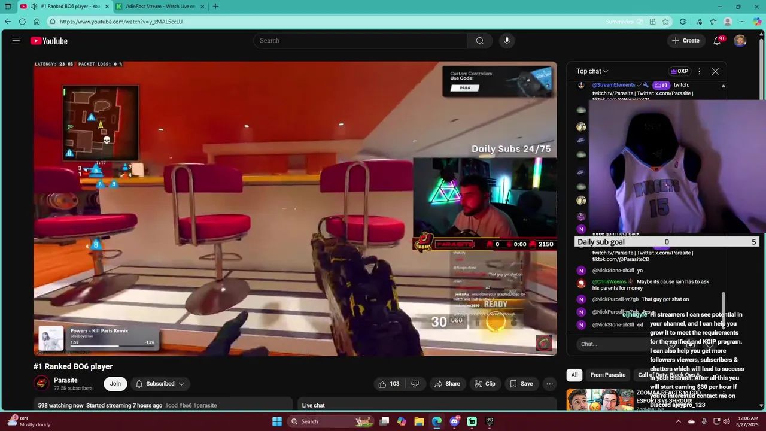The image size is (766, 431).
Task: Open Parasite channel avatar
Action: [x=41, y=384]
